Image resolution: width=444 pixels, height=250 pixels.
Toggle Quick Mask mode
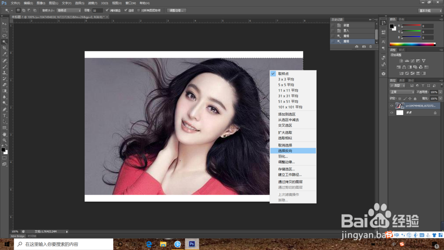4,158
